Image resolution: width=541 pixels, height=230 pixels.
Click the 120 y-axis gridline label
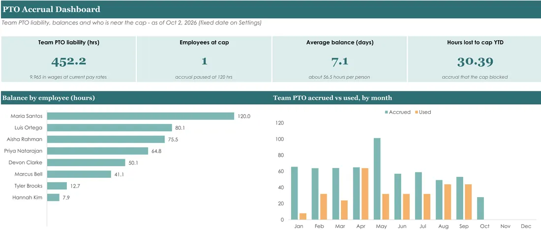[279, 123]
